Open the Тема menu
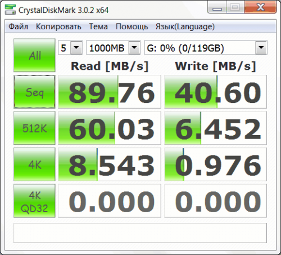Image resolution: width=281 pixels, height=255 pixels. tap(98, 26)
